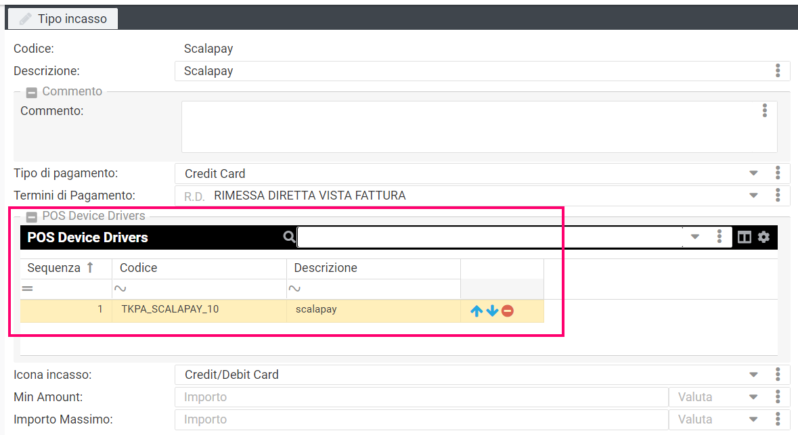
Task: Expand the Tipo di pagamento dropdown
Action: pyautogui.click(x=753, y=173)
